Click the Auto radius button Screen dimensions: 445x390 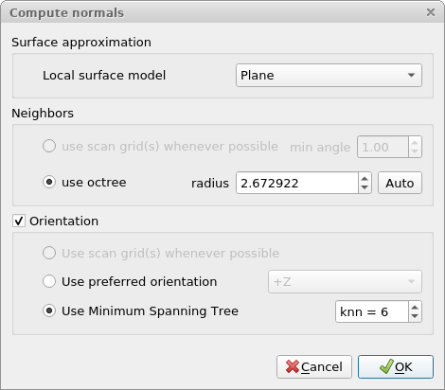(x=400, y=183)
